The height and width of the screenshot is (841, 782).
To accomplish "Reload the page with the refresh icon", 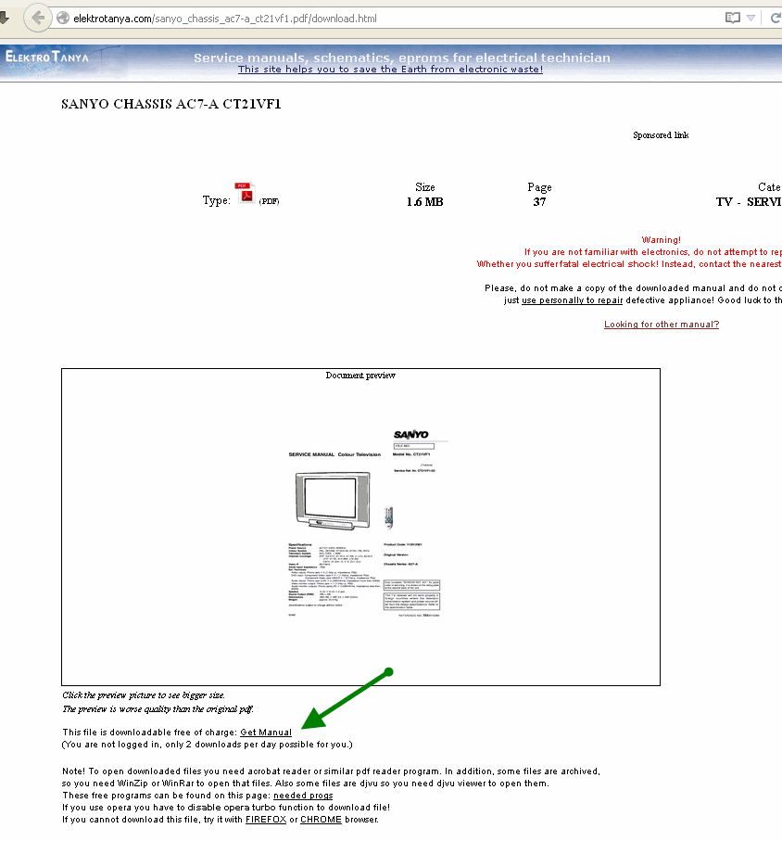I will [776, 19].
